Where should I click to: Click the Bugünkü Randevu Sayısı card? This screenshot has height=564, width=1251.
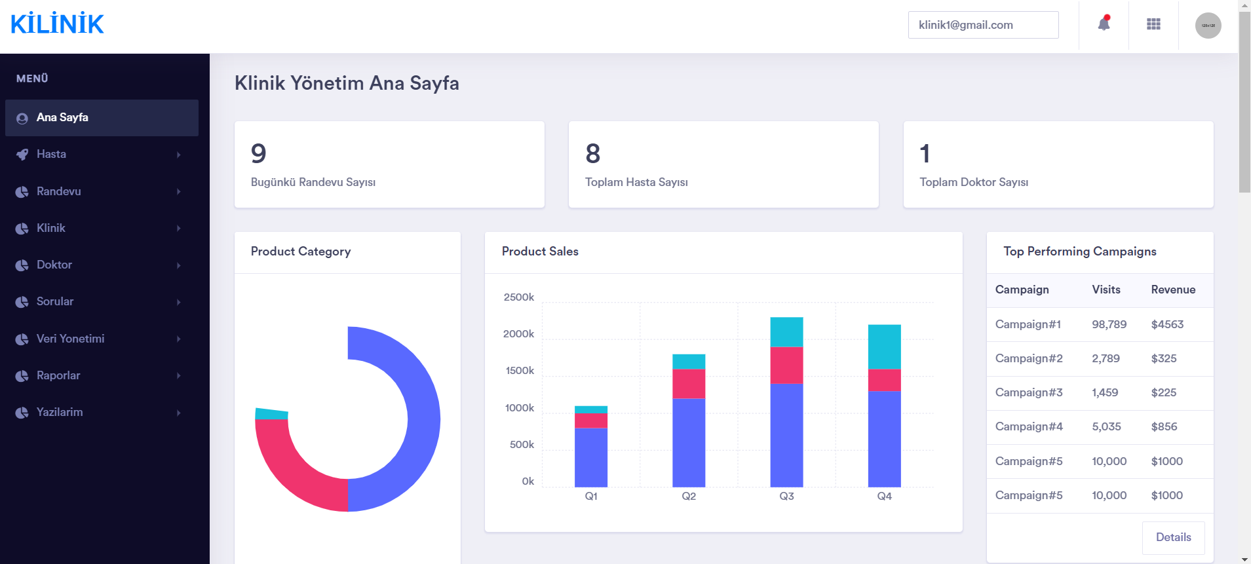tap(389, 164)
